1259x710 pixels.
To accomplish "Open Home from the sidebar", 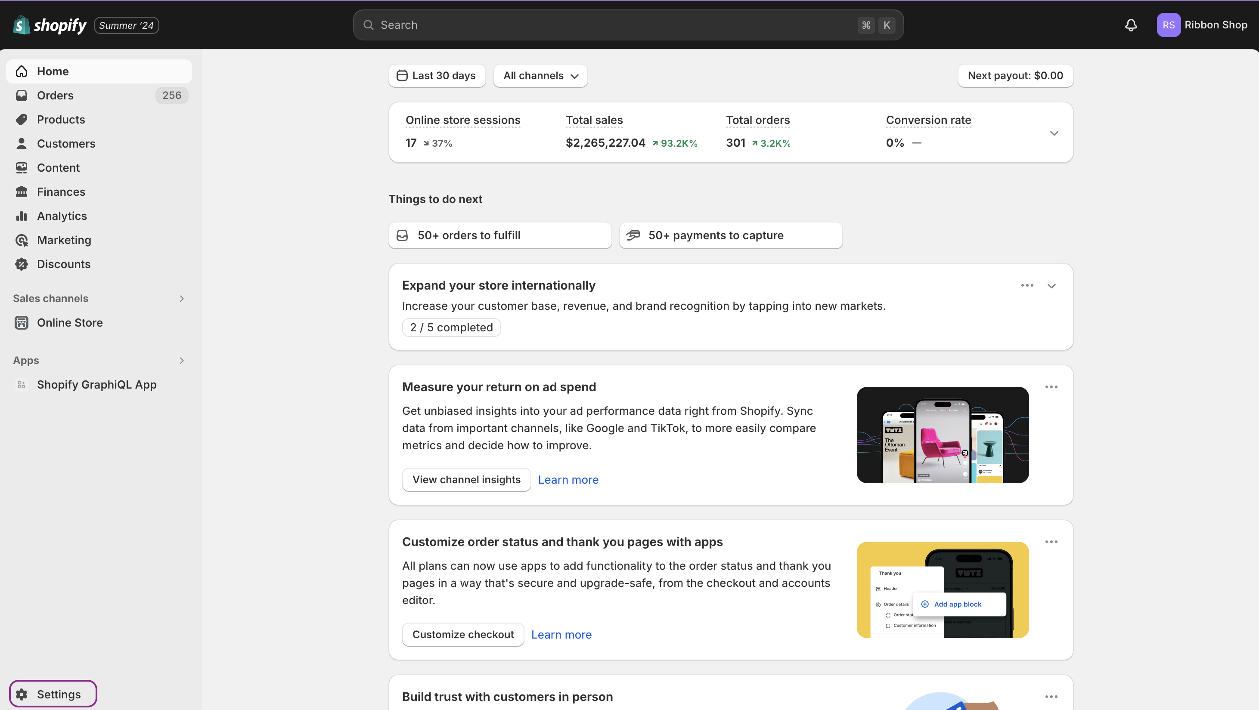I will point(52,71).
